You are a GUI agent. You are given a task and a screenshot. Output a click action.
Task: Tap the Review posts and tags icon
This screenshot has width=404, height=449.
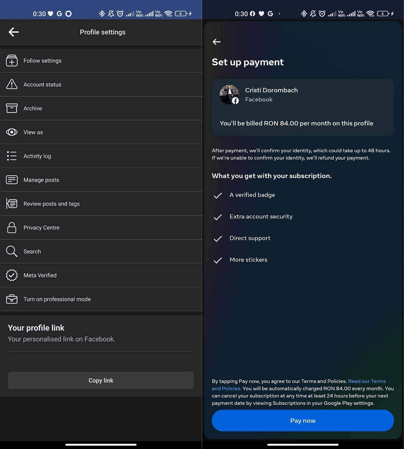(x=12, y=204)
